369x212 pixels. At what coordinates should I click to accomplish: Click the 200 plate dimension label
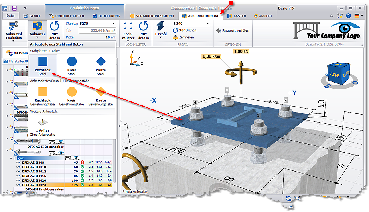177,149
